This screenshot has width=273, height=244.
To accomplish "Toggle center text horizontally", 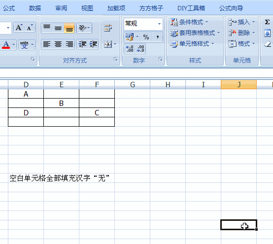I will click(x=58, y=44).
